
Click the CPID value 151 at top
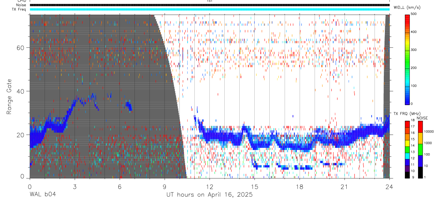[x=209, y=1]
